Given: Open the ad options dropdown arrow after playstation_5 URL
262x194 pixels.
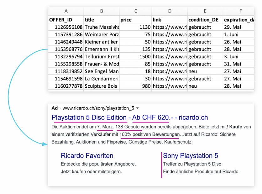Looking at the screenshot, I should (137, 108).
